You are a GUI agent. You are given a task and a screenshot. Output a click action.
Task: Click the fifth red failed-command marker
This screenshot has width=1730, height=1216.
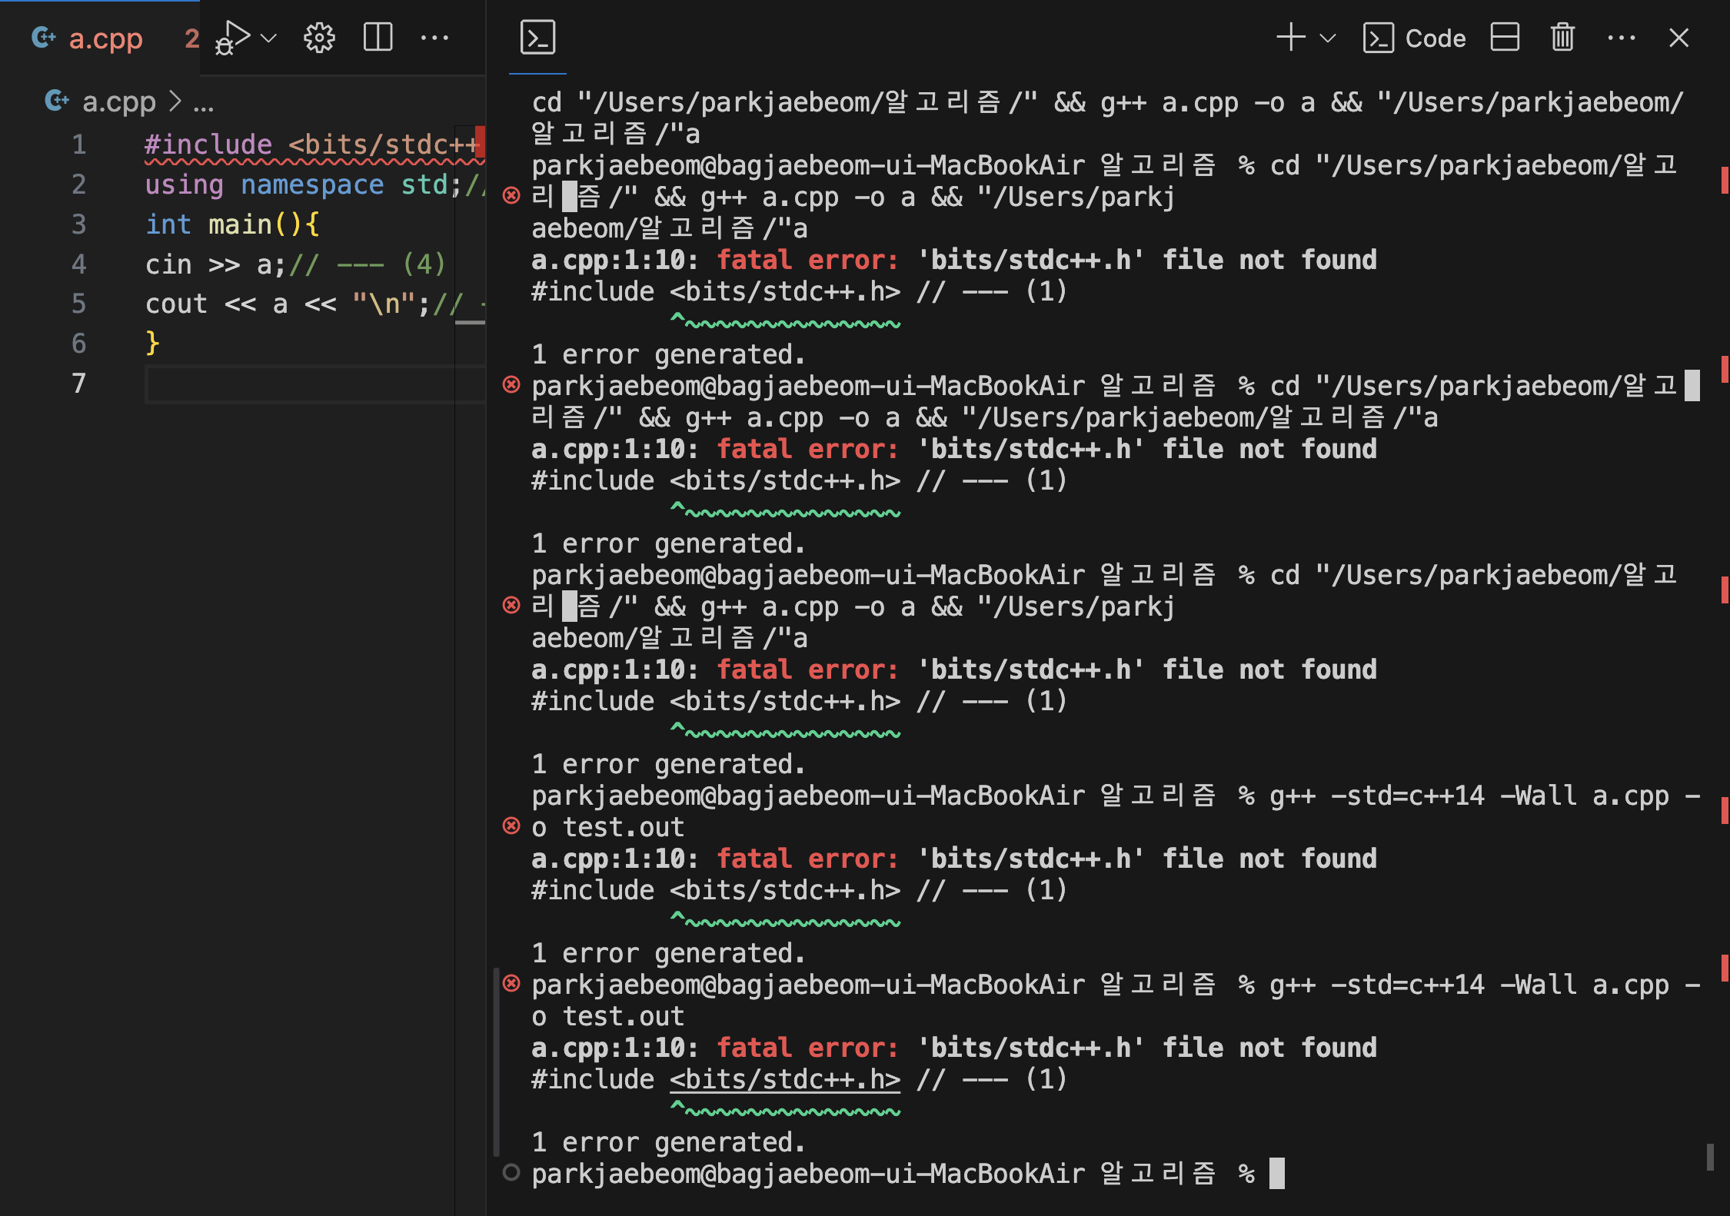tap(511, 983)
